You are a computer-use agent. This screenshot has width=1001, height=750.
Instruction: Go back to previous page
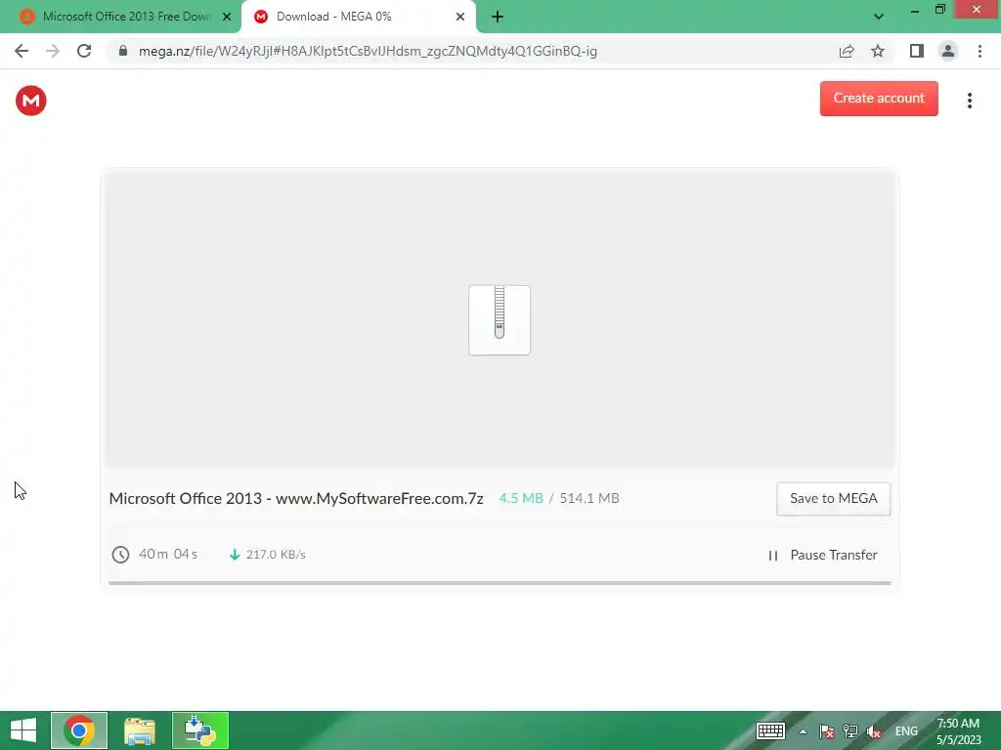pos(22,51)
